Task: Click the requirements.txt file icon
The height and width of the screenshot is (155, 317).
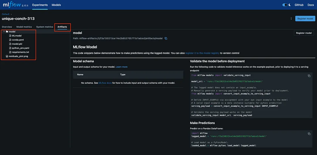Action: pos(10,52)
